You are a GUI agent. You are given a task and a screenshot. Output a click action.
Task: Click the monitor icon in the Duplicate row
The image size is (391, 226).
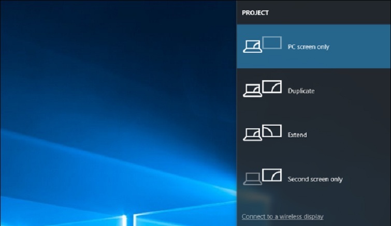(271, 86)
